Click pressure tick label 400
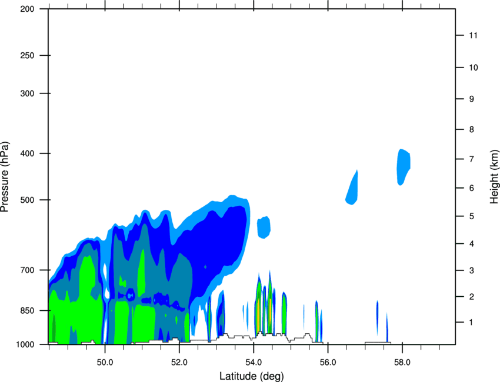The image size is (500, 382). (27, 153)
